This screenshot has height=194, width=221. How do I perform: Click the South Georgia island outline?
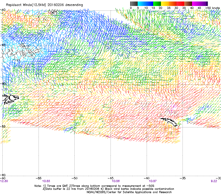[169, 122]
